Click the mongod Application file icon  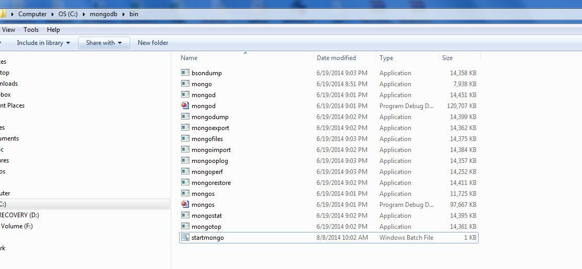pyautogui.click(x=185, y=95)
